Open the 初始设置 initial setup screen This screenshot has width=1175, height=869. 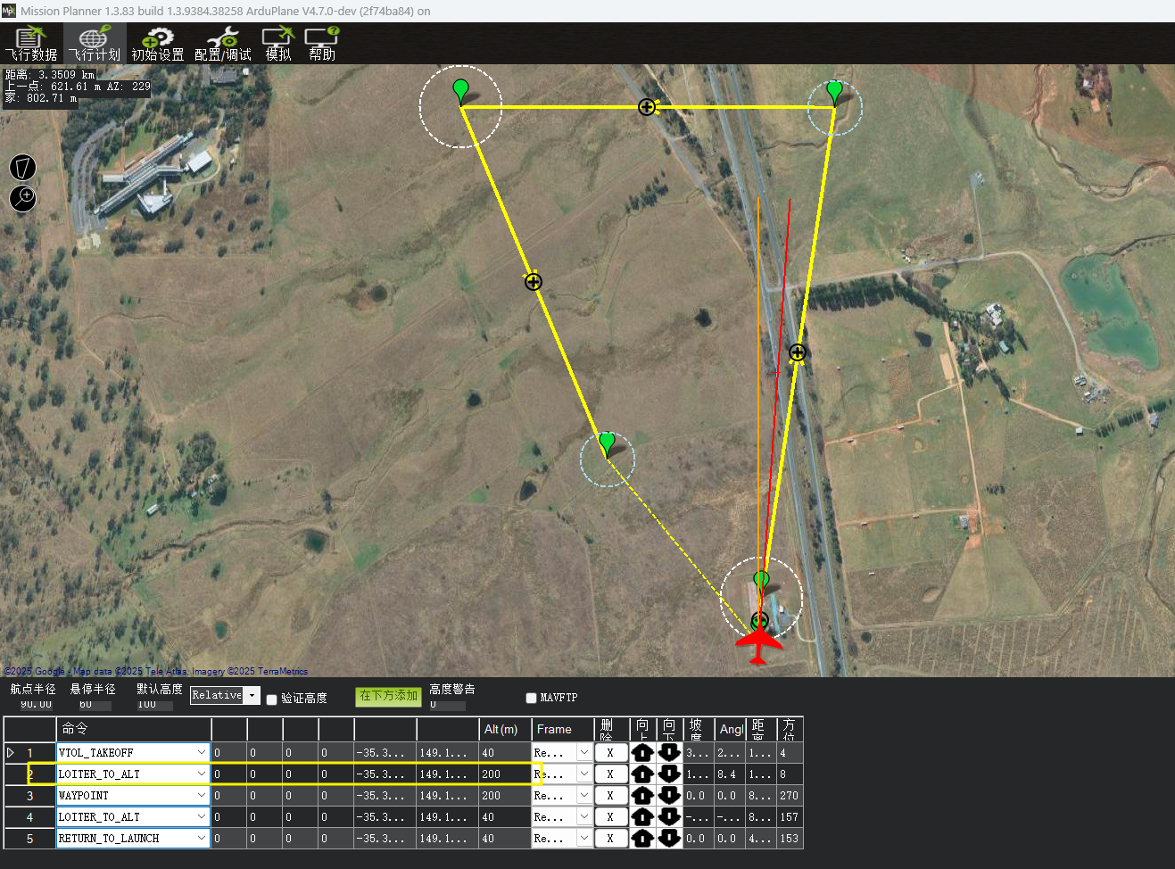(158, 44)
